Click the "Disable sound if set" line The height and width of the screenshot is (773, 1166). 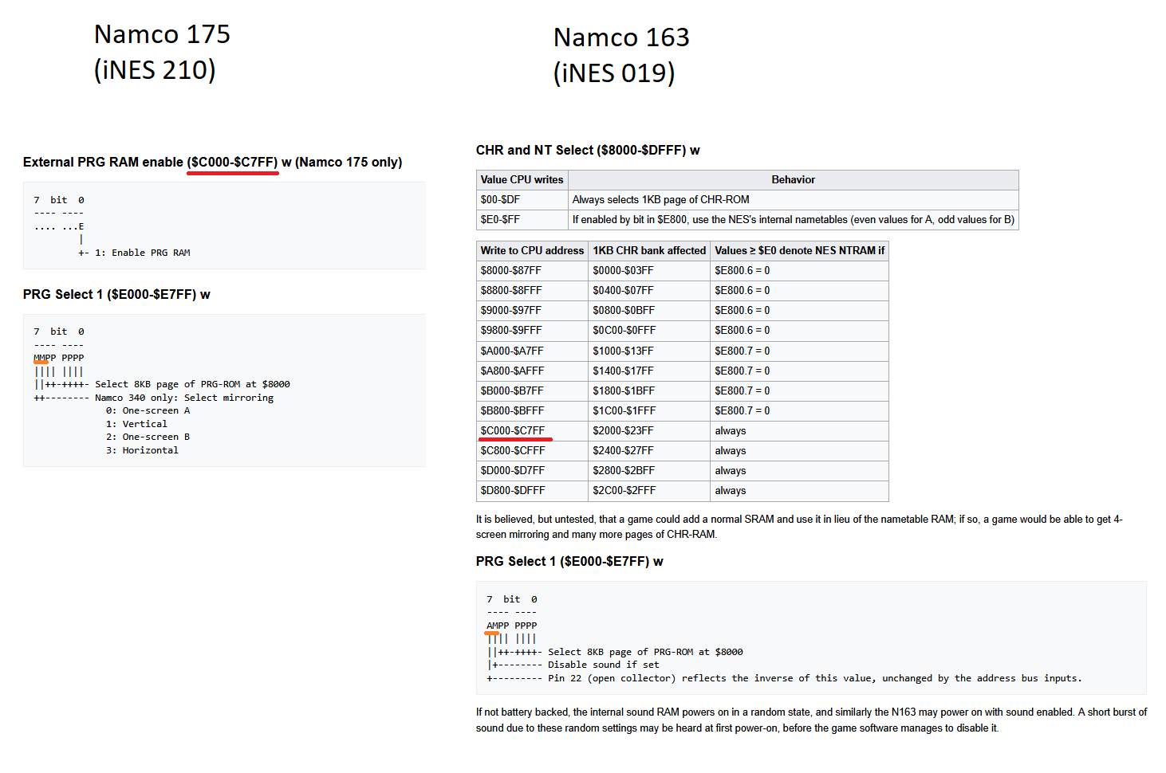tap(604, 665)
